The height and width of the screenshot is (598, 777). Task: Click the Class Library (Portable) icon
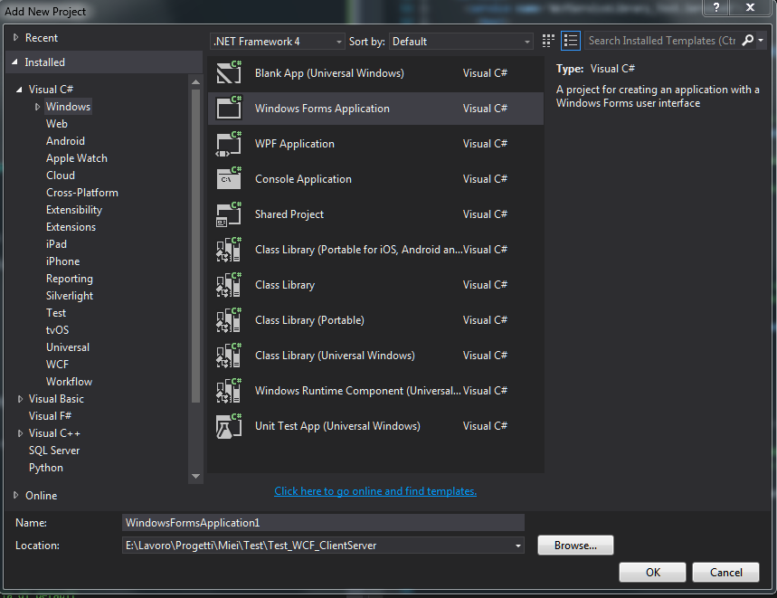229,320
